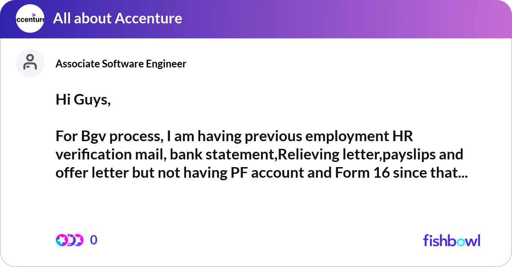Click the white circle behind Accenture logo
512x267 pixels.
(30, 19)
